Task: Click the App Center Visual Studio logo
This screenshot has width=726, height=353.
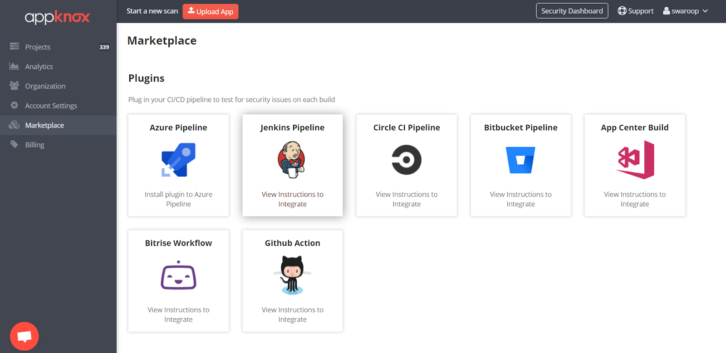Action: [x=635, y=160]
